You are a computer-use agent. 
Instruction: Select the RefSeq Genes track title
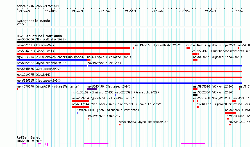click(28, 137)
